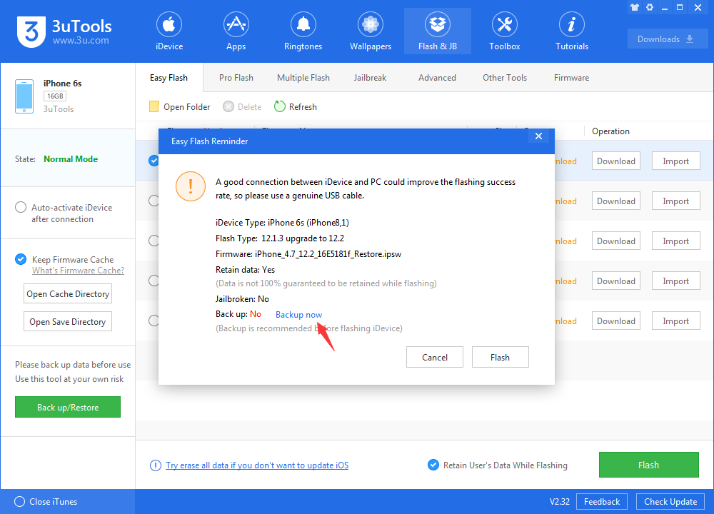Switch to the Advanced tab
The height and width of the screenshot is (514, 714).
(437, 78)
